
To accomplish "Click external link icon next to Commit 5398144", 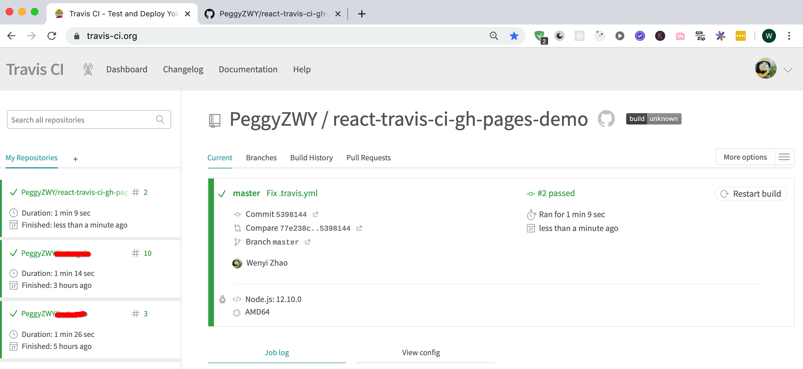I will click(x=315, y=214).
